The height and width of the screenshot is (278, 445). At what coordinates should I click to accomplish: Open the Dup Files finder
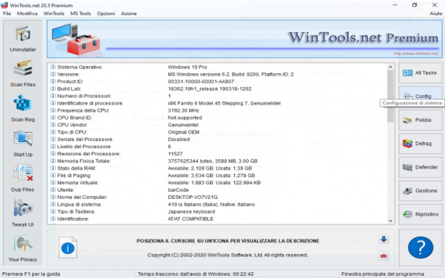[23, 179]
